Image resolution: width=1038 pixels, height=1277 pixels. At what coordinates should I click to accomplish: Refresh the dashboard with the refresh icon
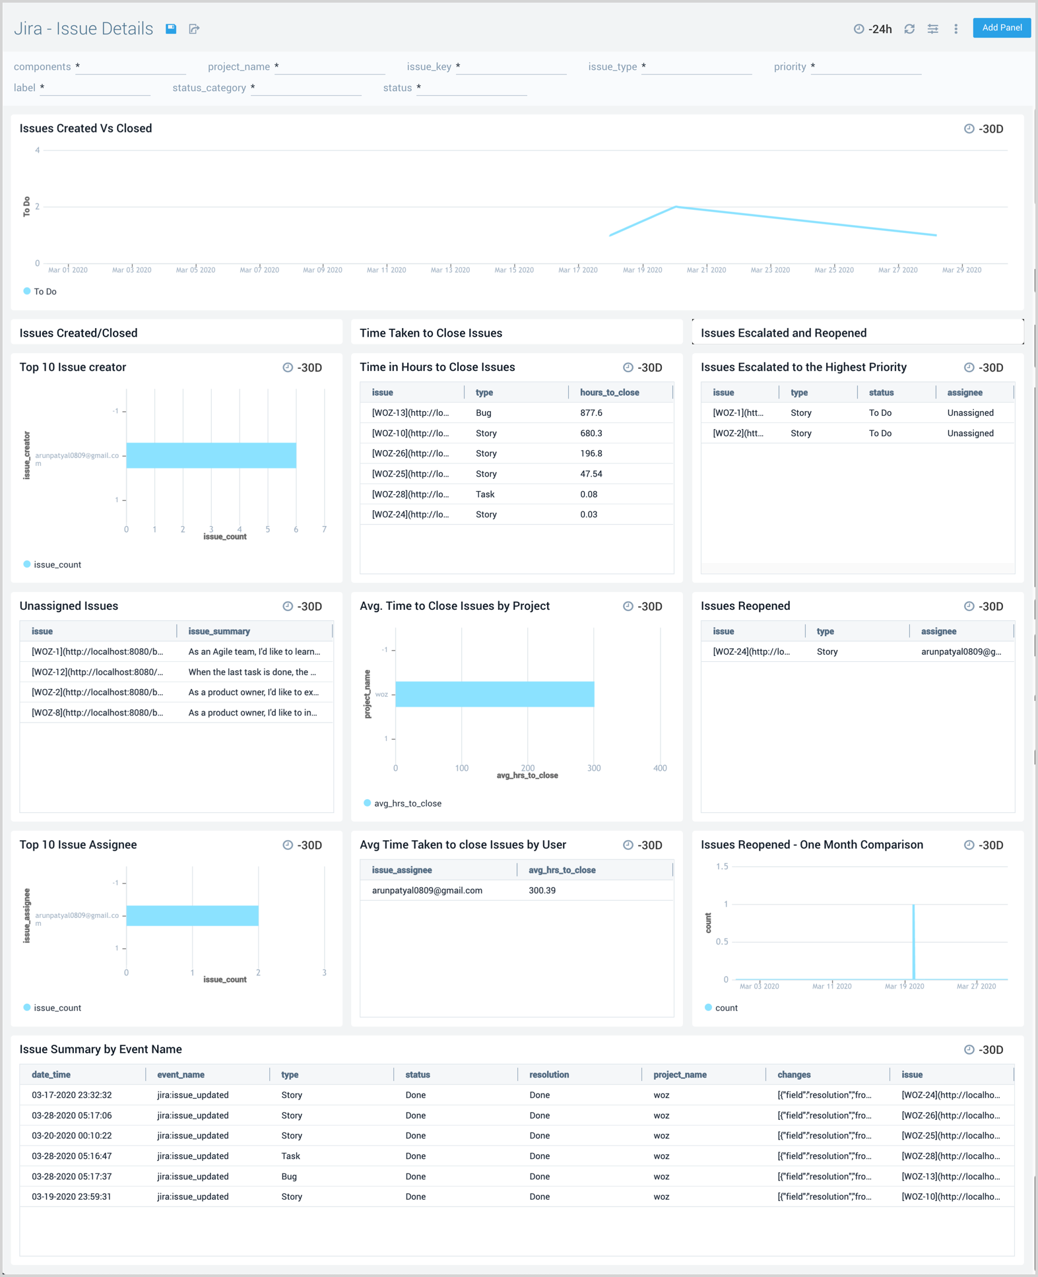[909, 28]
